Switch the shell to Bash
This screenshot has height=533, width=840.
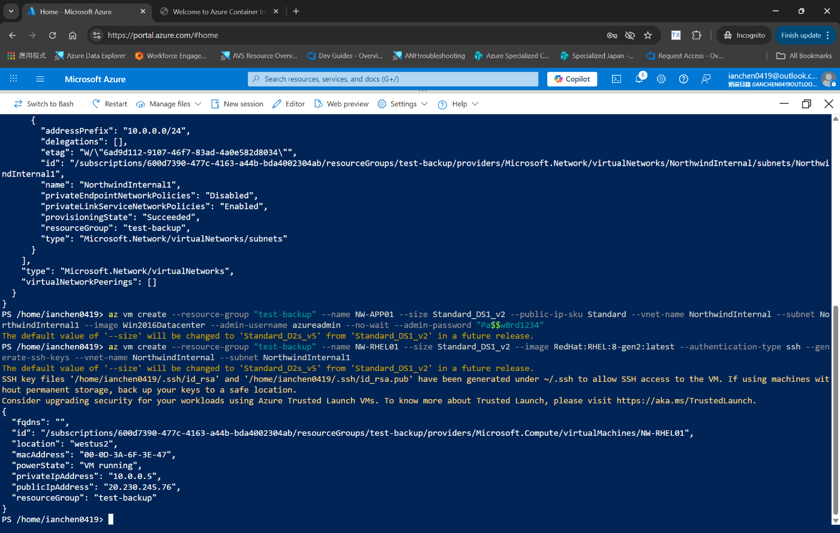(43, 104)
